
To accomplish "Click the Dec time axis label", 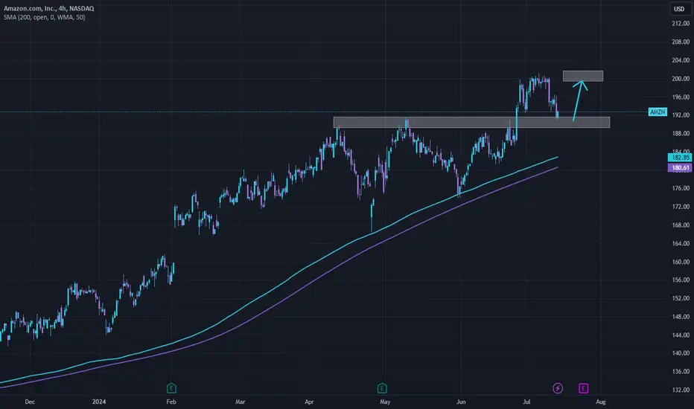I will [30, 402].
